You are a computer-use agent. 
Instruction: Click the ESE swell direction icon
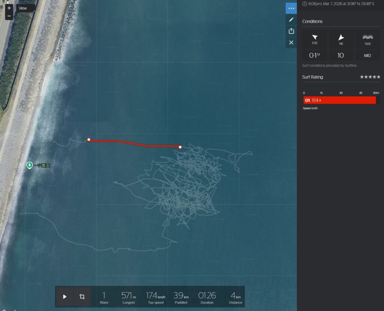tap(315, 37)
